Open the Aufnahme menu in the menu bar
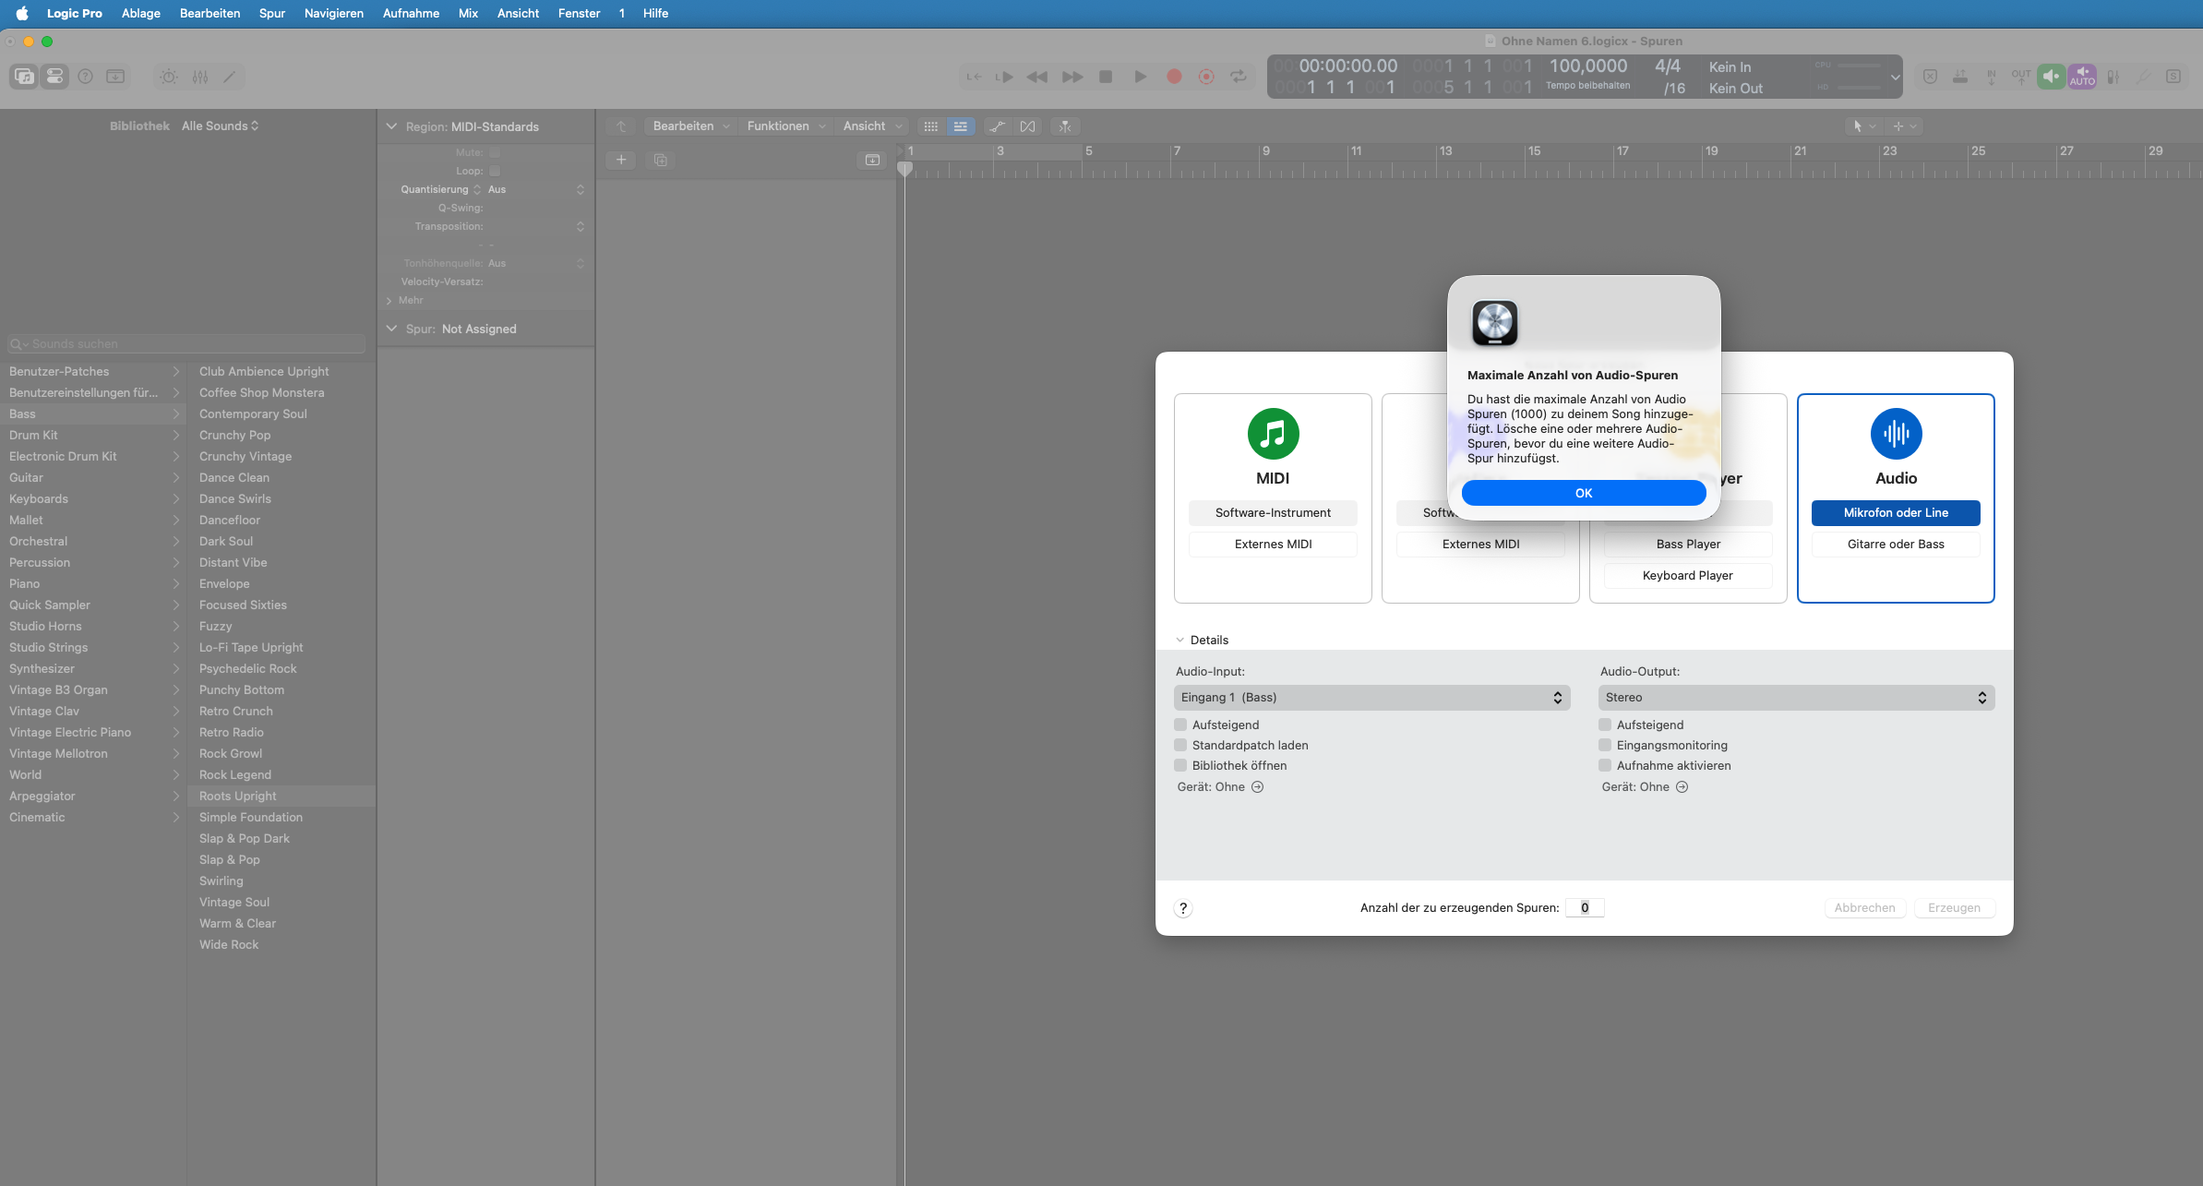Image resolution: width=2203 pixels, height=1186 pixels. (411, 13)
